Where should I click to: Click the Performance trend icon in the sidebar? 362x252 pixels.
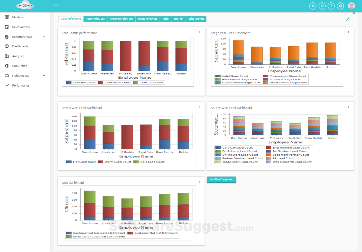tap(6, 85)
